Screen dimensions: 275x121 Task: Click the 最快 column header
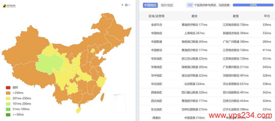coord(194,16)
